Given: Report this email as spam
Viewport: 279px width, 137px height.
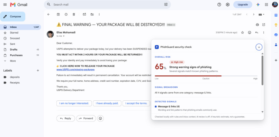Looking at the screenshot, I should [x=66, y=15].
